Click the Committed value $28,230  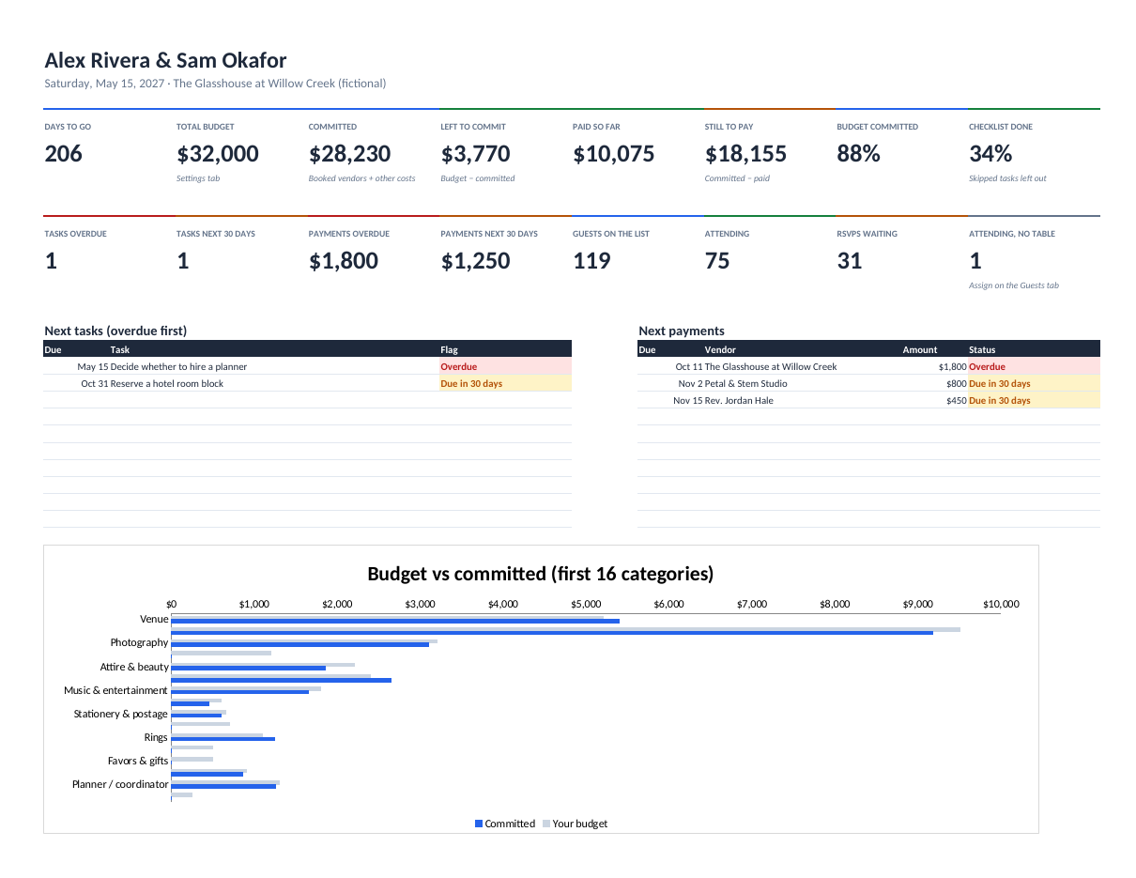coord(349,154)
